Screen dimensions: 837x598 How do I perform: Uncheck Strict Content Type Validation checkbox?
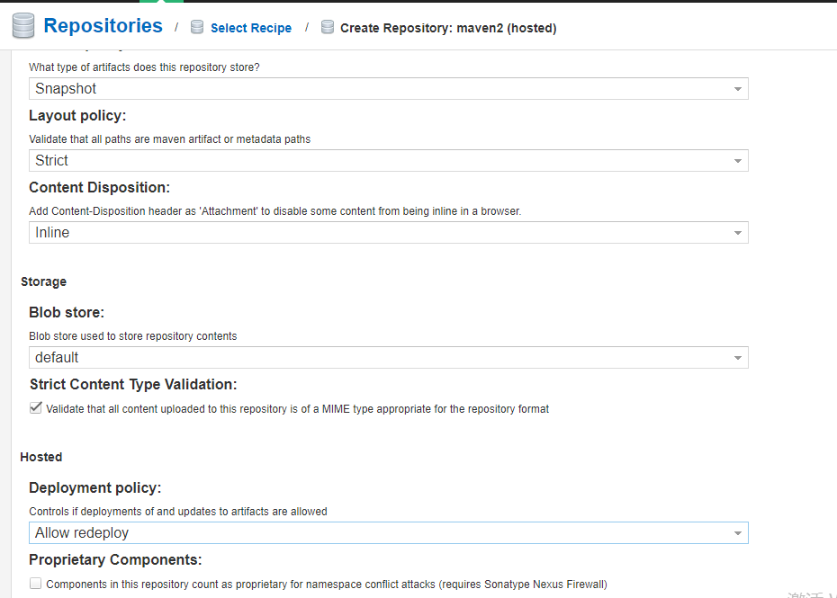click(36, 408)
